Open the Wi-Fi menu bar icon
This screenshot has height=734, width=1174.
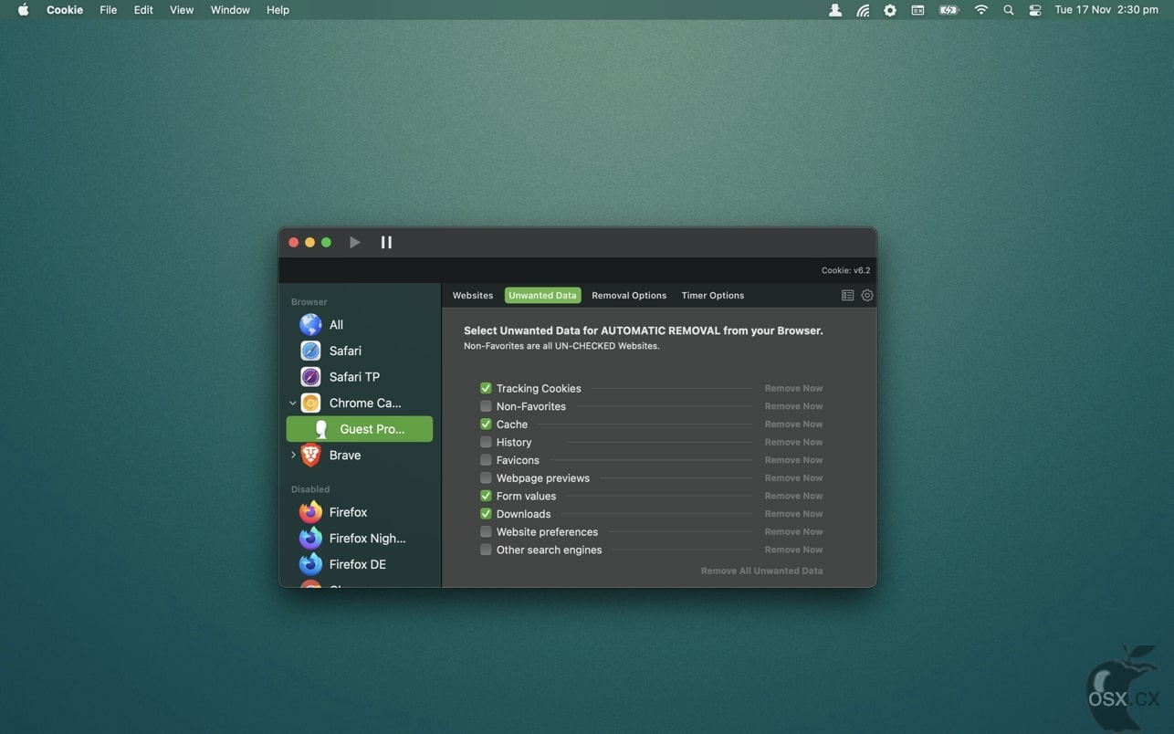click(981, 10)
